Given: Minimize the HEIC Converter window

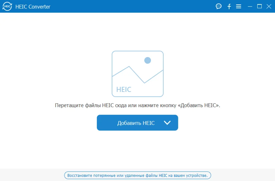Looking at the screenshot, I should pyautogui.click(x=250, y=7).
